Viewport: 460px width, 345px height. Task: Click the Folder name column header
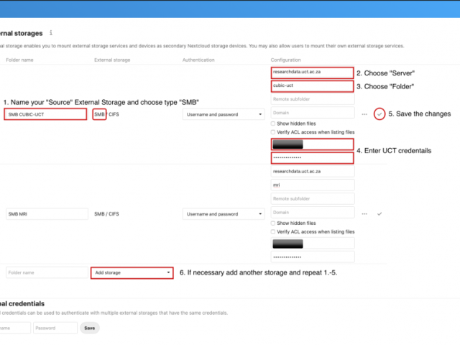pyautogui.click(x=19, y=60)
